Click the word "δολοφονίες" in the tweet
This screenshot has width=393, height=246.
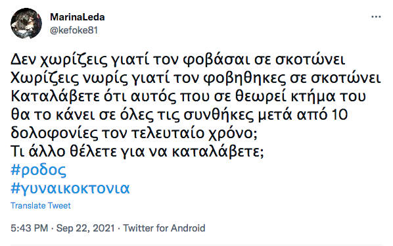pos(54,133)
